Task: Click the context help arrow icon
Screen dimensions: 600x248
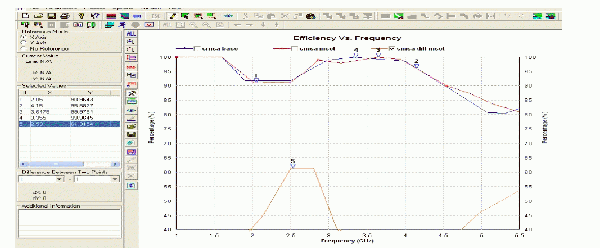Action: pyautogui.click(x=95, y=16)
